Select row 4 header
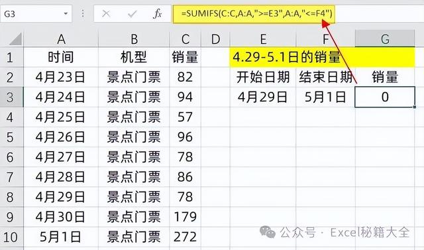This screenshot has height=250, width=424. point(12,117)
